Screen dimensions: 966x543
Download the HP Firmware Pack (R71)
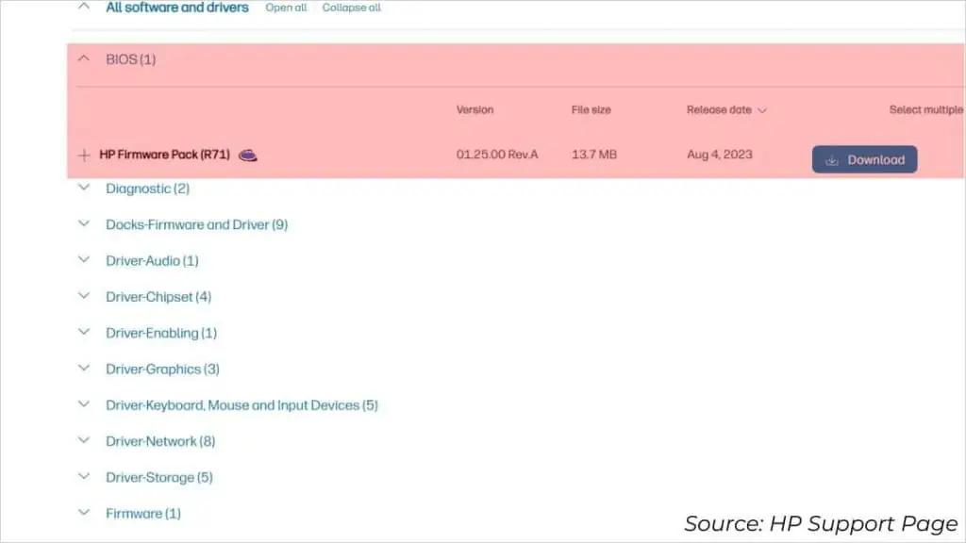pyautogui.click(x=864, y=159)
